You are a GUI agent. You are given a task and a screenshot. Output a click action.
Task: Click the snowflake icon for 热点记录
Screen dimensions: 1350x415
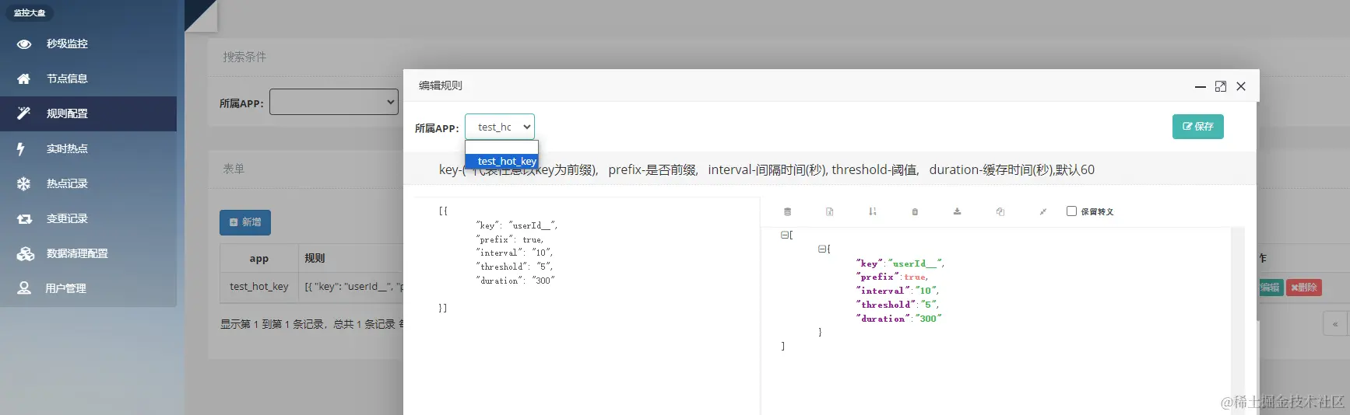[x=23, y=183]
